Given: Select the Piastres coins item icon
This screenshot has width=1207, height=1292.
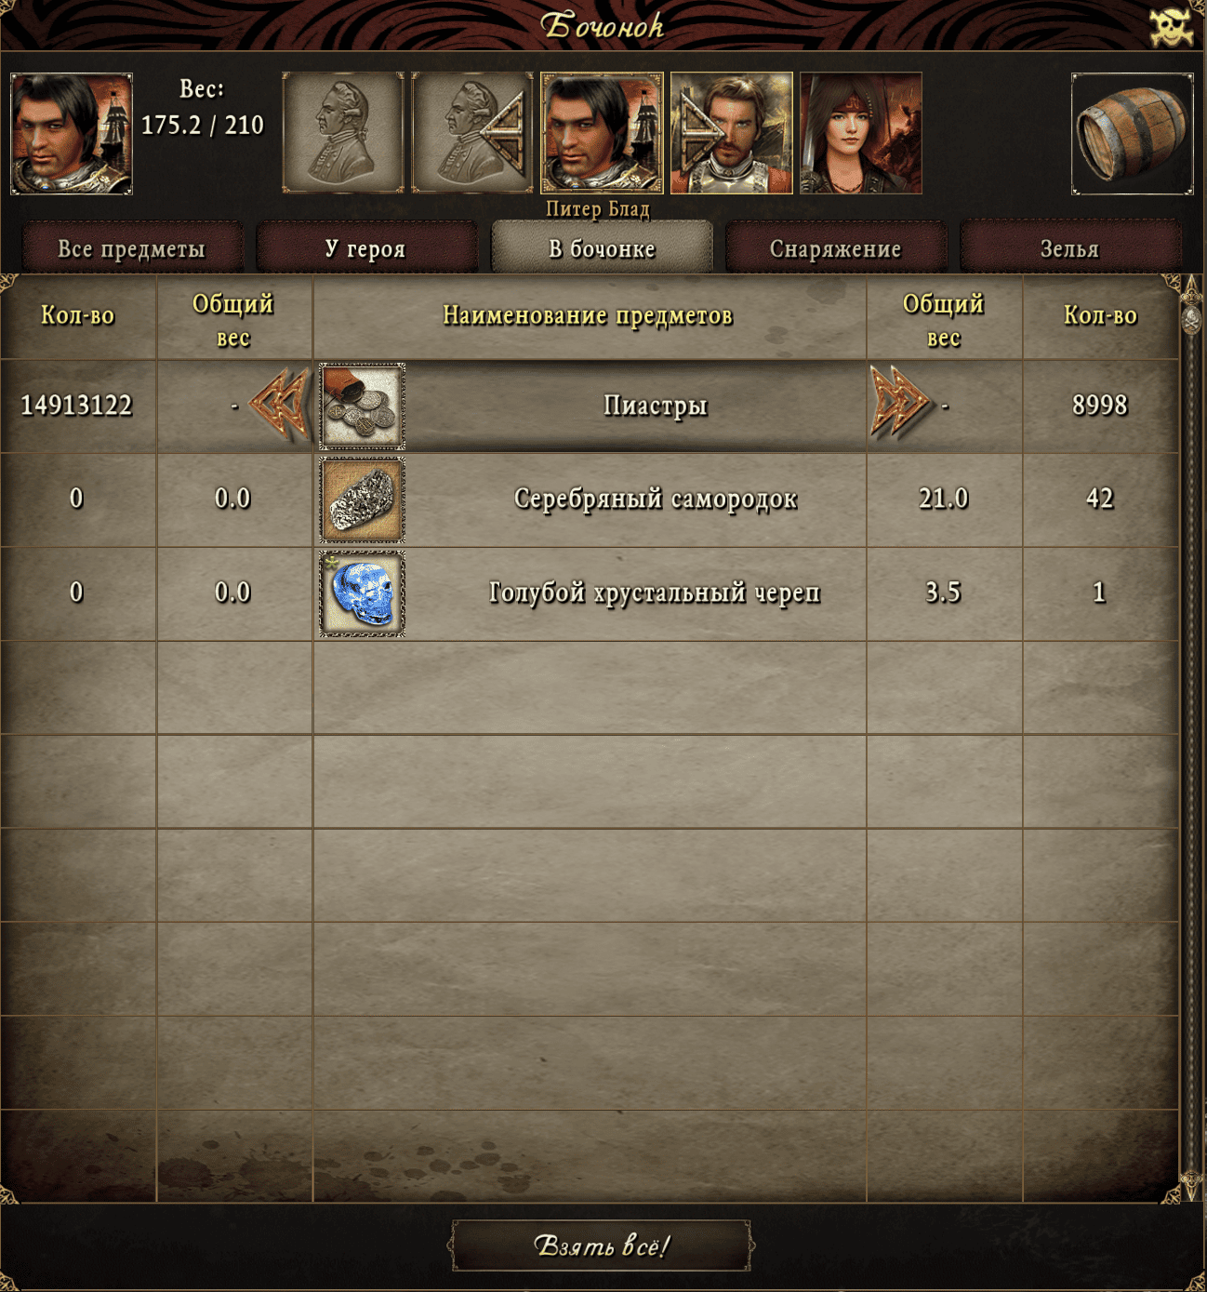Looking at the screenshot, I should [363, 406].
